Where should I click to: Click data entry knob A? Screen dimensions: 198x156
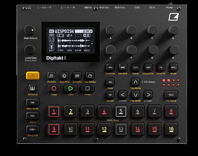[111, 30]
